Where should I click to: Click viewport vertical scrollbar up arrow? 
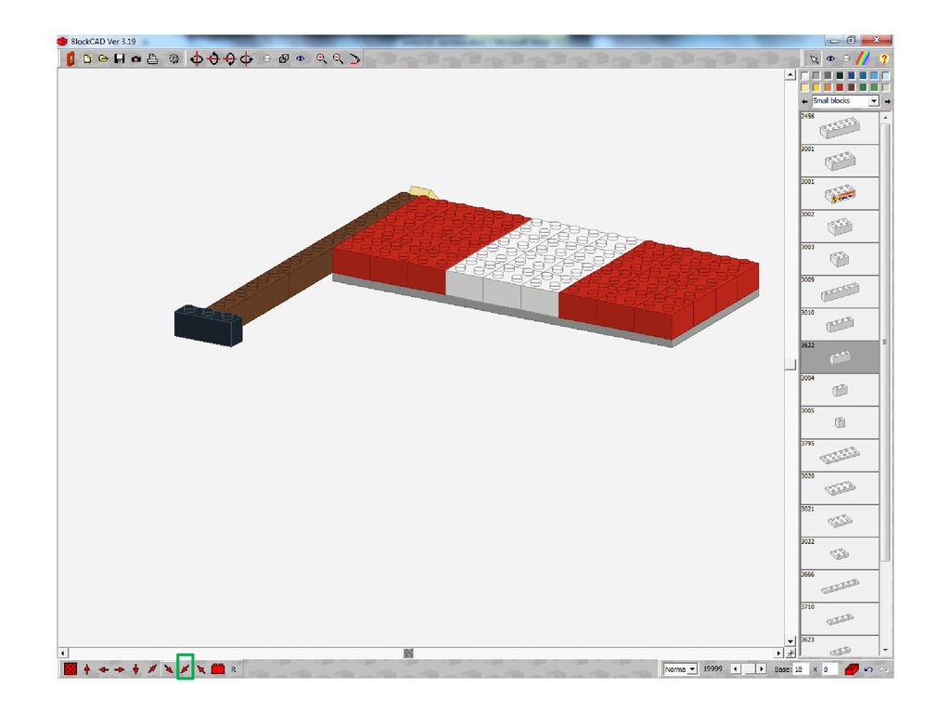pyautogui.click(x=790, y=75)
